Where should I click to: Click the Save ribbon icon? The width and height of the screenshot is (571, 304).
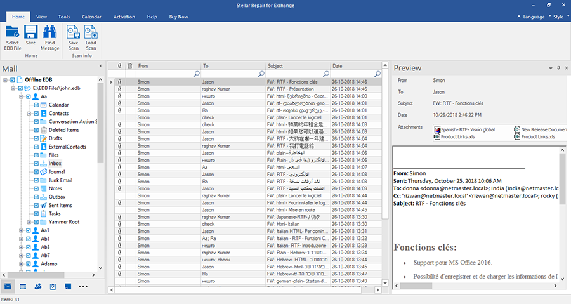click(30, 36)
